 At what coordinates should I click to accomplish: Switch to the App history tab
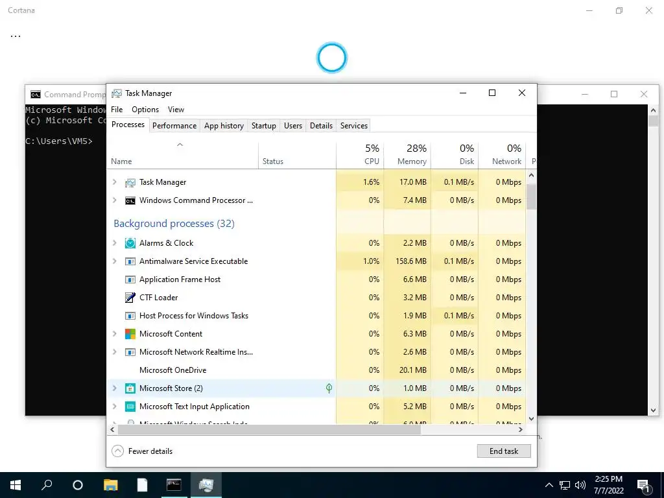point(224,126)
